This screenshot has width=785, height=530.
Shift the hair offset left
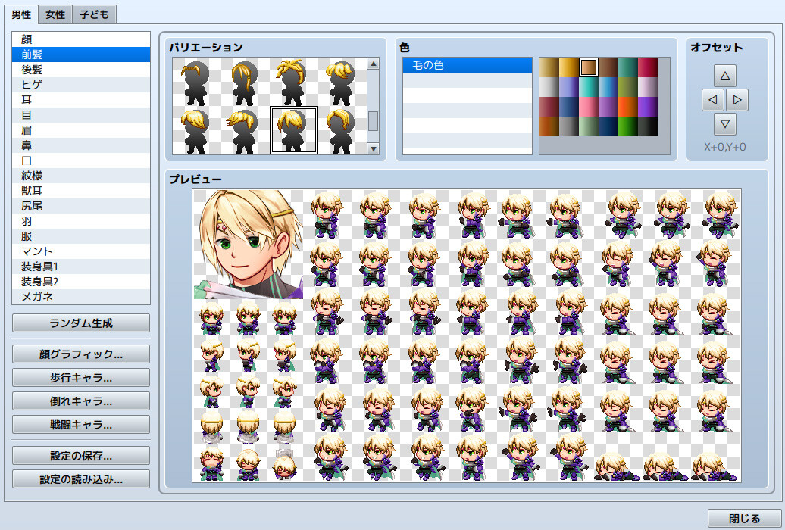click(x=713, y=99)
